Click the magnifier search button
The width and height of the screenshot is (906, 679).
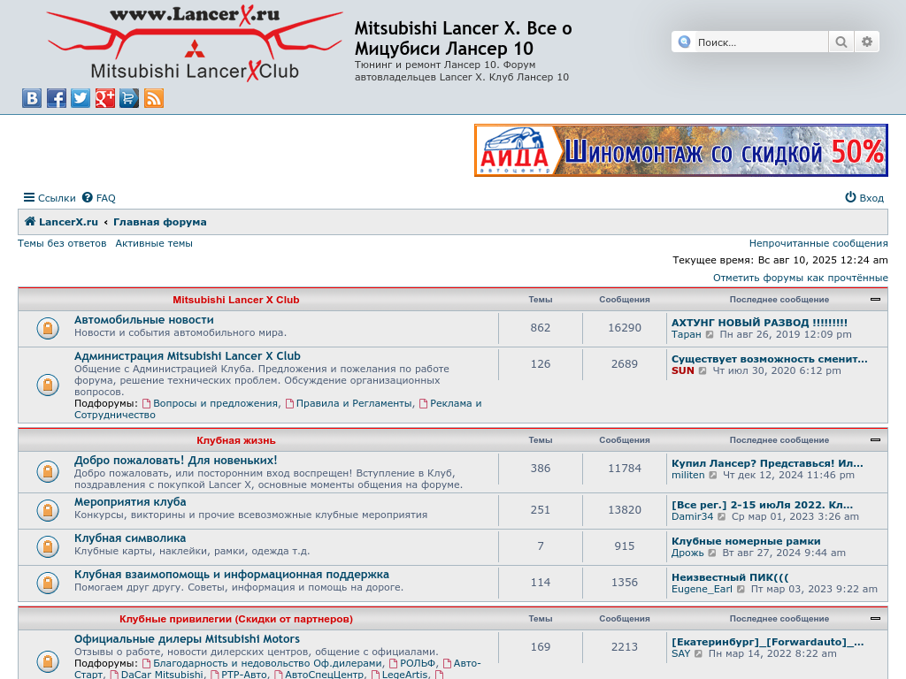(841, 42)
